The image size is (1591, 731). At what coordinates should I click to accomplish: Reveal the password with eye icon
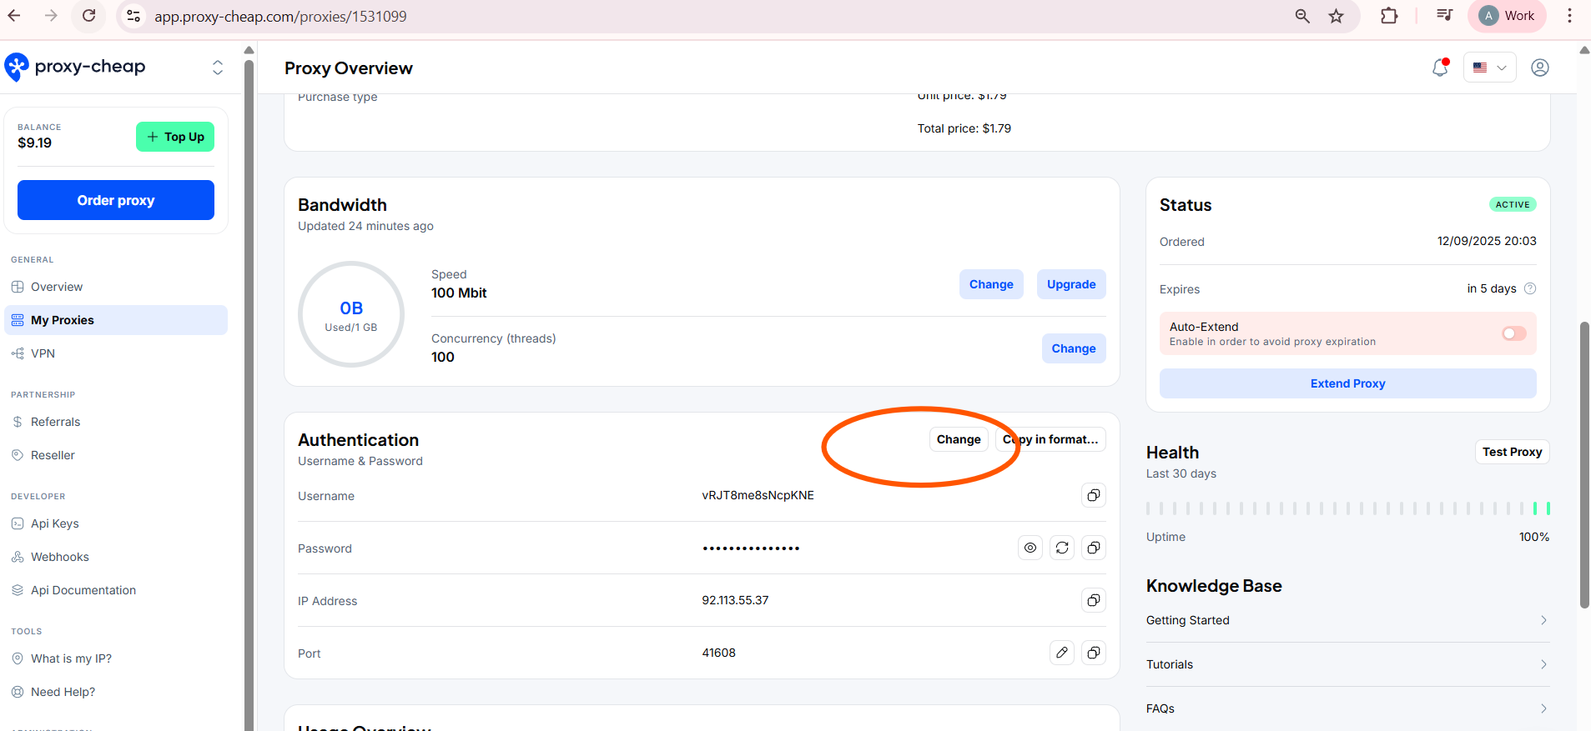[1030, 548]
